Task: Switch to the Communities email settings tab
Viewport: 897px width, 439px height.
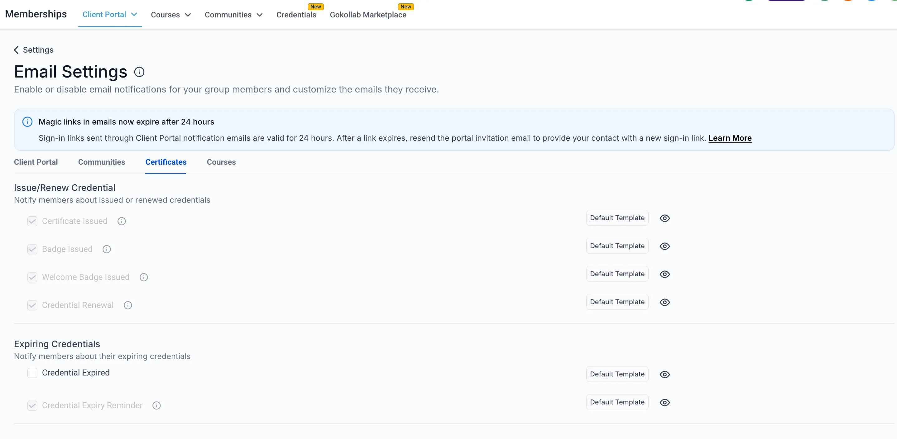Action: pos(101,162)
